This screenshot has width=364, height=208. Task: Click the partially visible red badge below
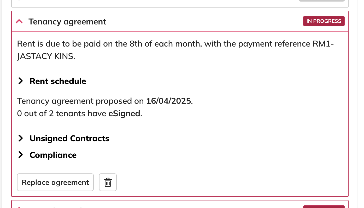click(x=324, y=206)
